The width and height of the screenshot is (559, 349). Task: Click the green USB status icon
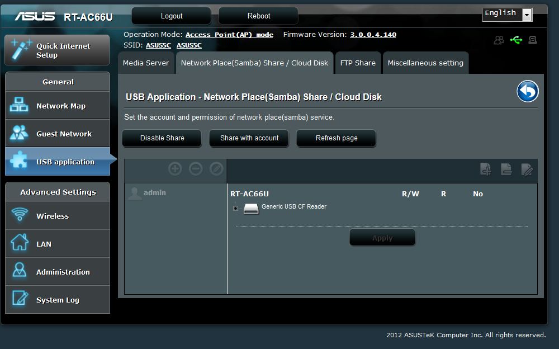click(516, 40)
